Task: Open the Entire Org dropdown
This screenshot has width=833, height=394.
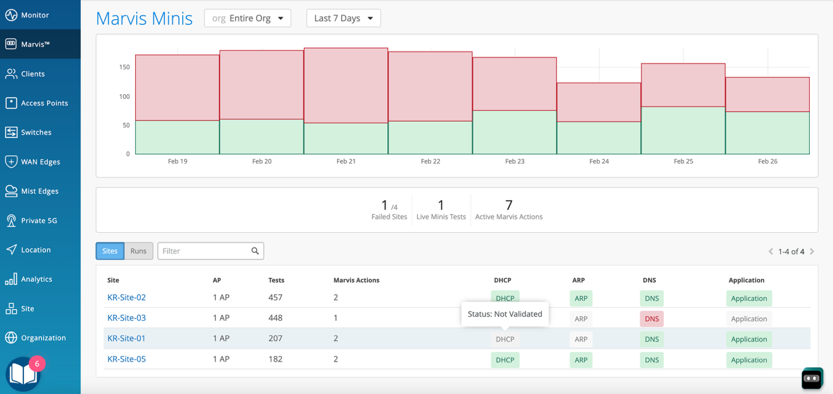Action: point(247,18)
